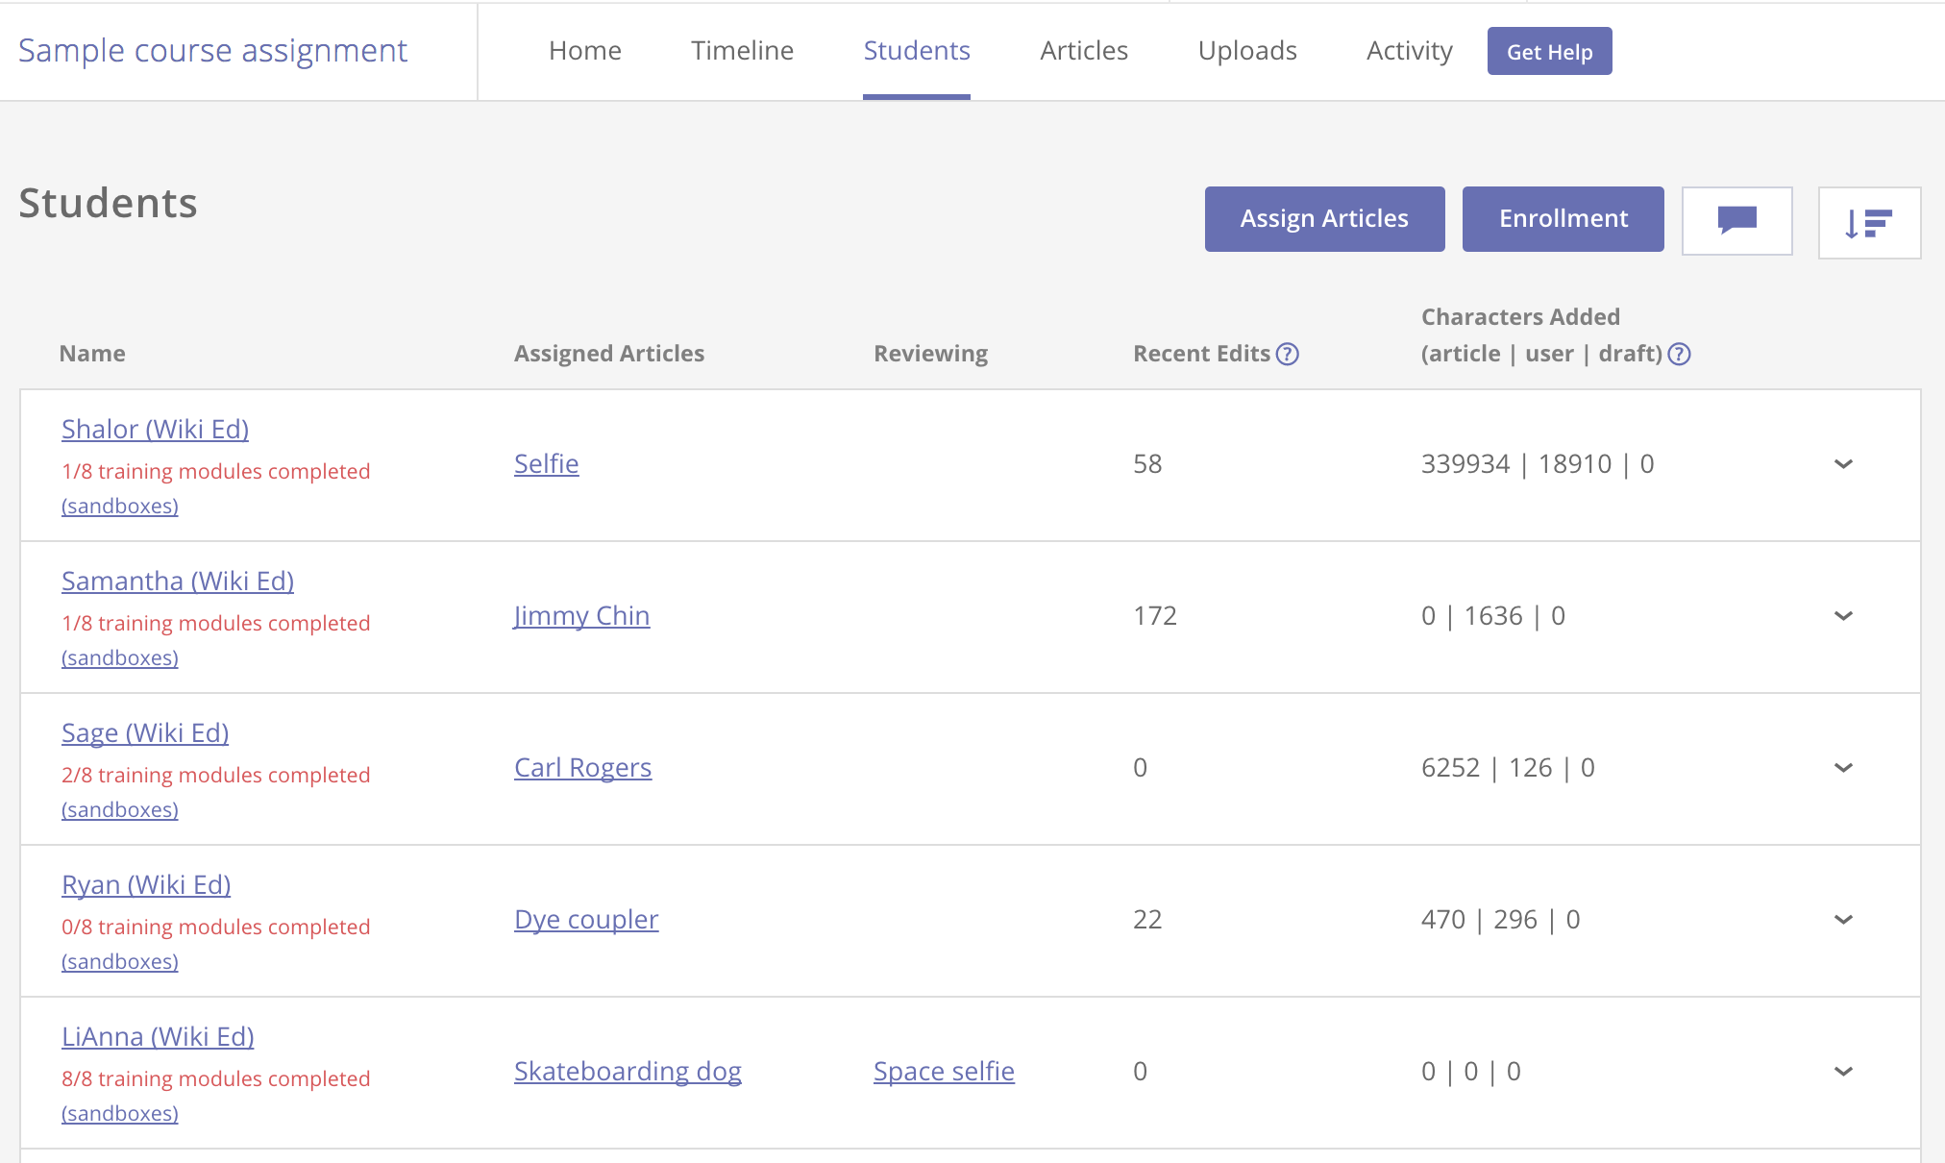Click the Assign Articles button
The height and width of the screenshot is (1163, 1945).
(1325, 219)
